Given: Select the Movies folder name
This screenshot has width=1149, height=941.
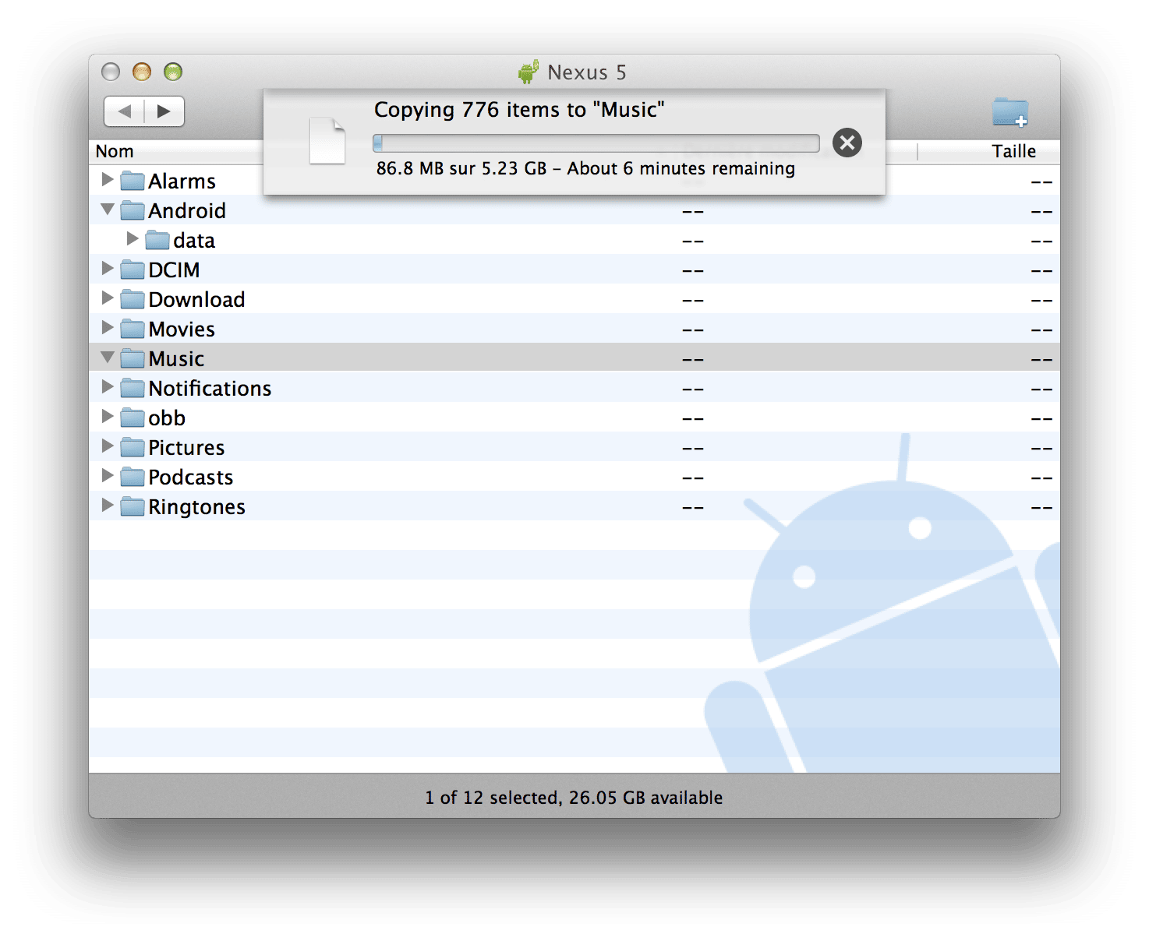Looking at the screenshot, I should 182,330.
